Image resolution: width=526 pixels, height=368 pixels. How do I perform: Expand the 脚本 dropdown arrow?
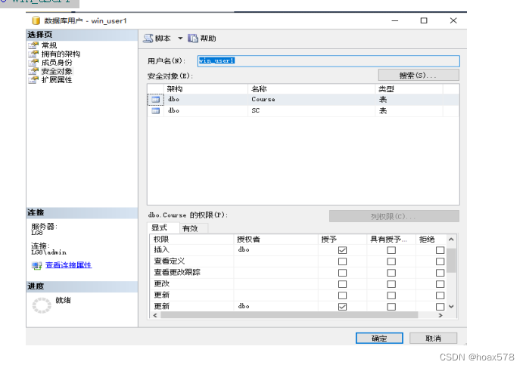pos(180,39)
